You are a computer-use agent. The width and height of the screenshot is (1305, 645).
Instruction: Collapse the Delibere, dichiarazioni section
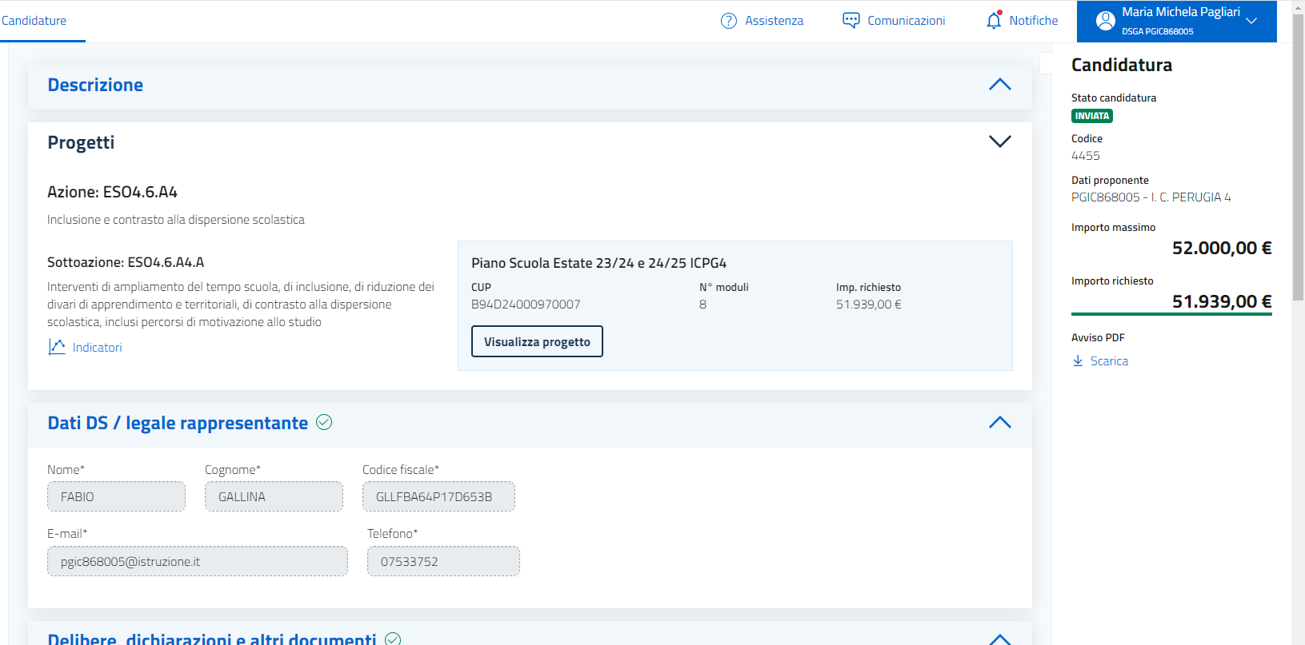999,639
